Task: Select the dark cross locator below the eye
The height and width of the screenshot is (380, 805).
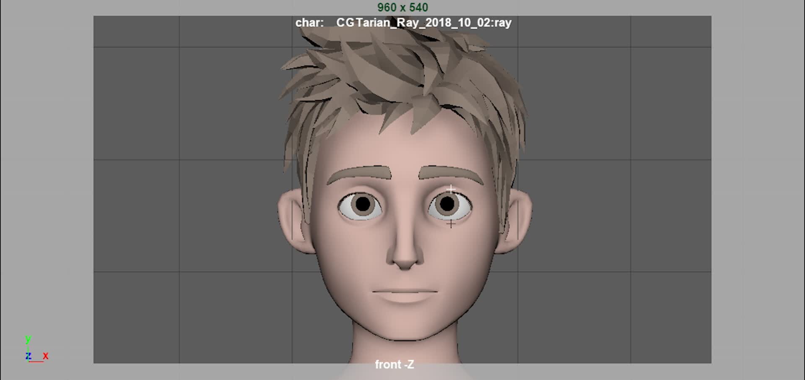Action: [x=451, y=224]
